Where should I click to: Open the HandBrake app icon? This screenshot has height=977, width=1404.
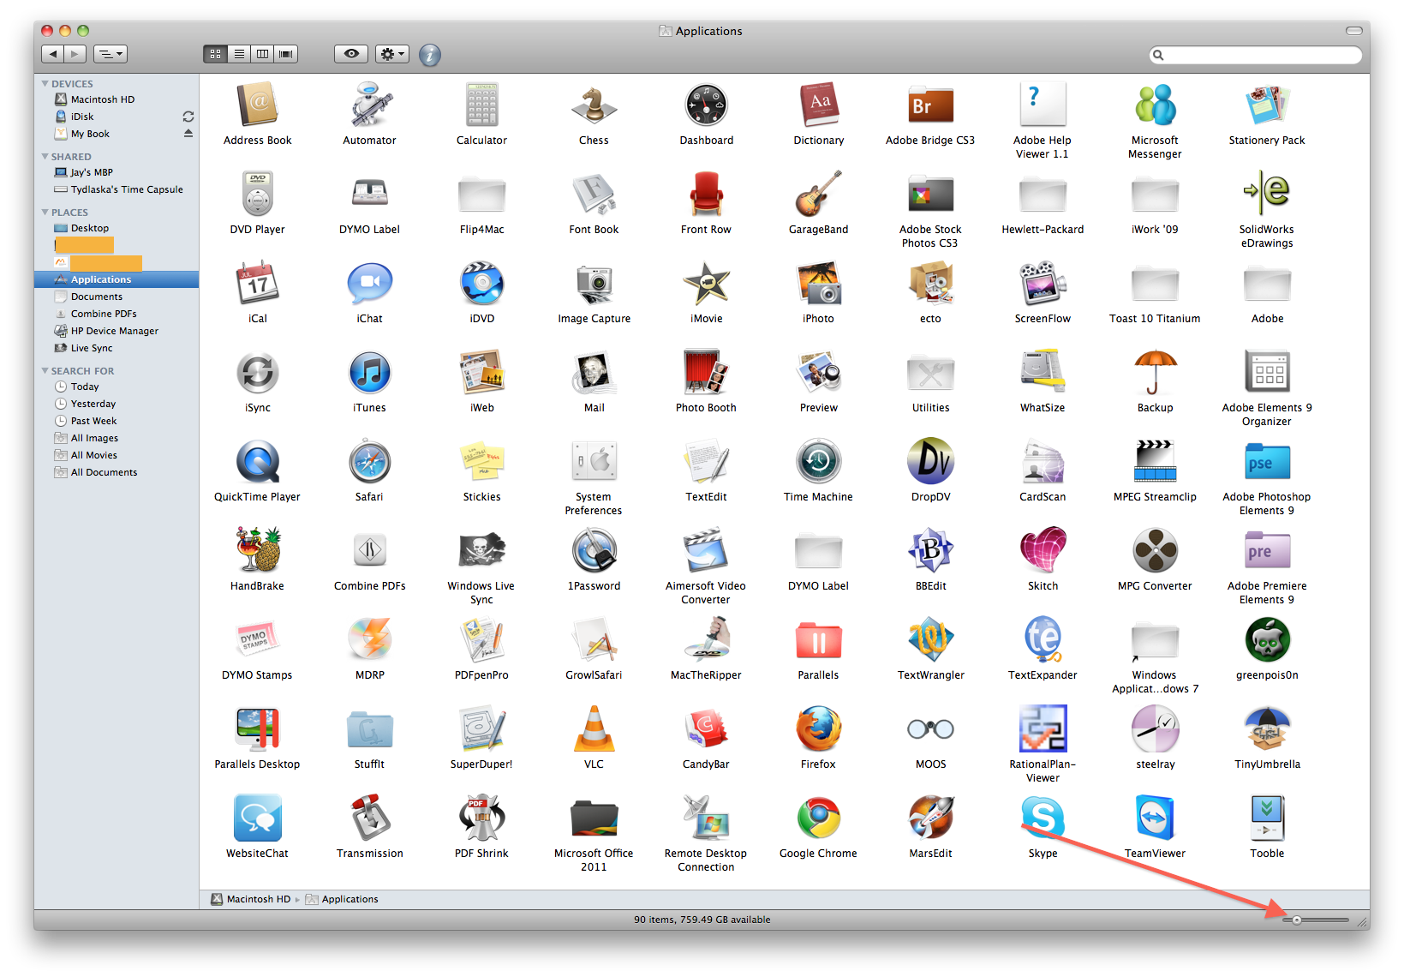pyautogui.click(x=257, y=550)
